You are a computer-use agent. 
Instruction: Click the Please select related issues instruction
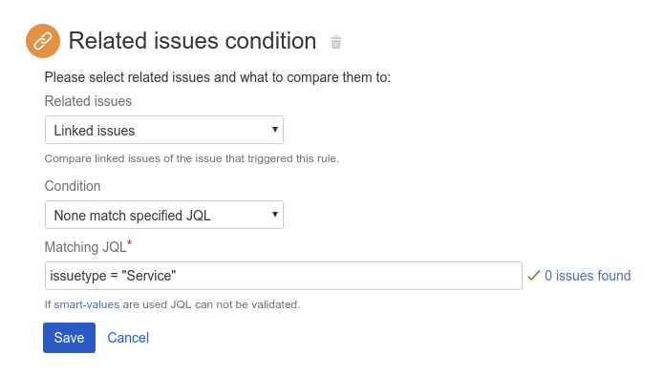tap(218, 77)
